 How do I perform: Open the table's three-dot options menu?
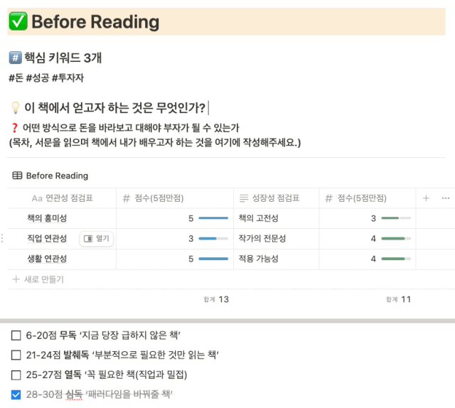click(446, 198)
